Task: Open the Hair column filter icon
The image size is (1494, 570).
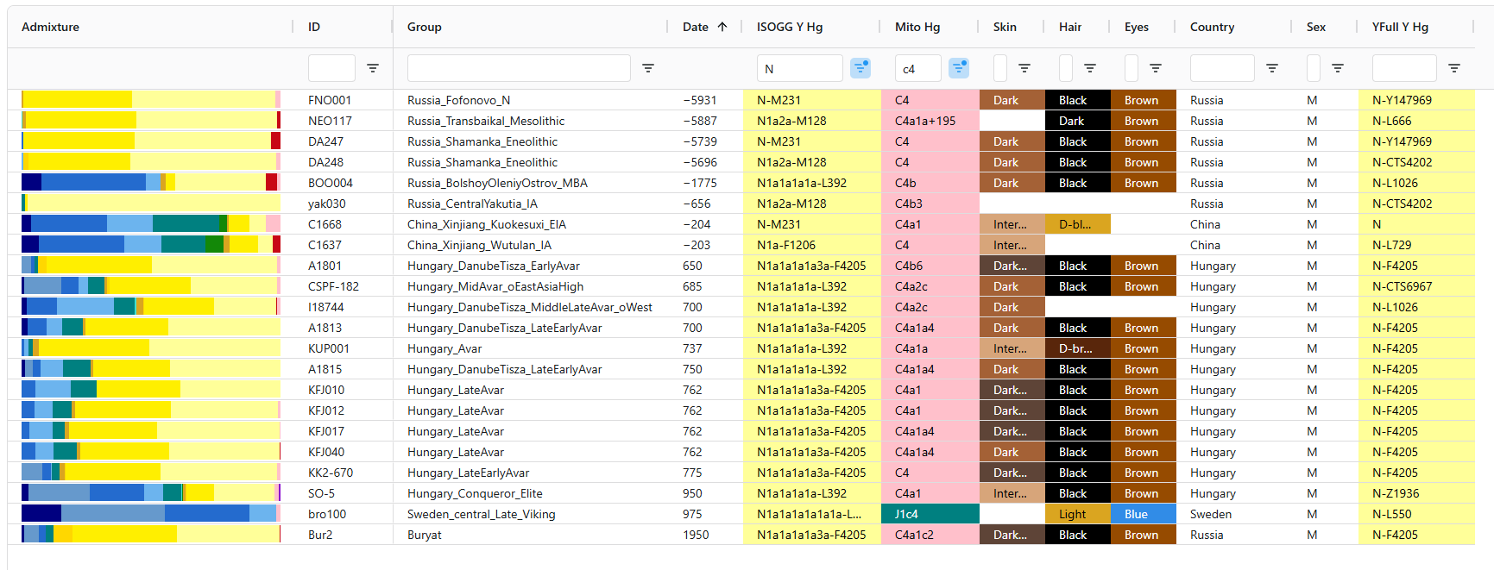Action: 1090,68
